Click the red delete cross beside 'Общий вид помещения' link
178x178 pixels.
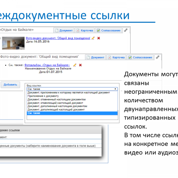point(98,38)
